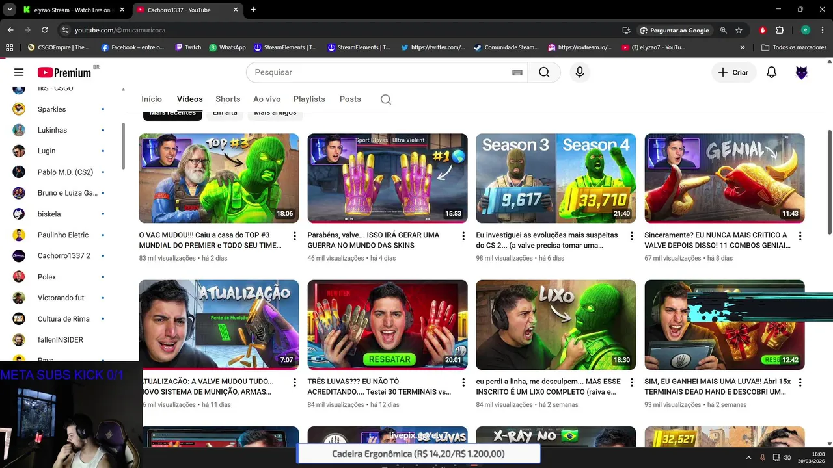
Task: Go back in browser history
Action: click(10, 30)
